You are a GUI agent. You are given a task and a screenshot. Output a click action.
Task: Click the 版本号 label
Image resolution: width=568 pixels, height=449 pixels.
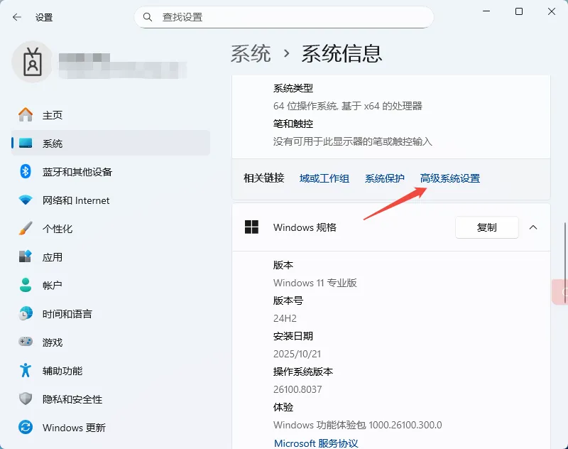(x=288, y=301)
